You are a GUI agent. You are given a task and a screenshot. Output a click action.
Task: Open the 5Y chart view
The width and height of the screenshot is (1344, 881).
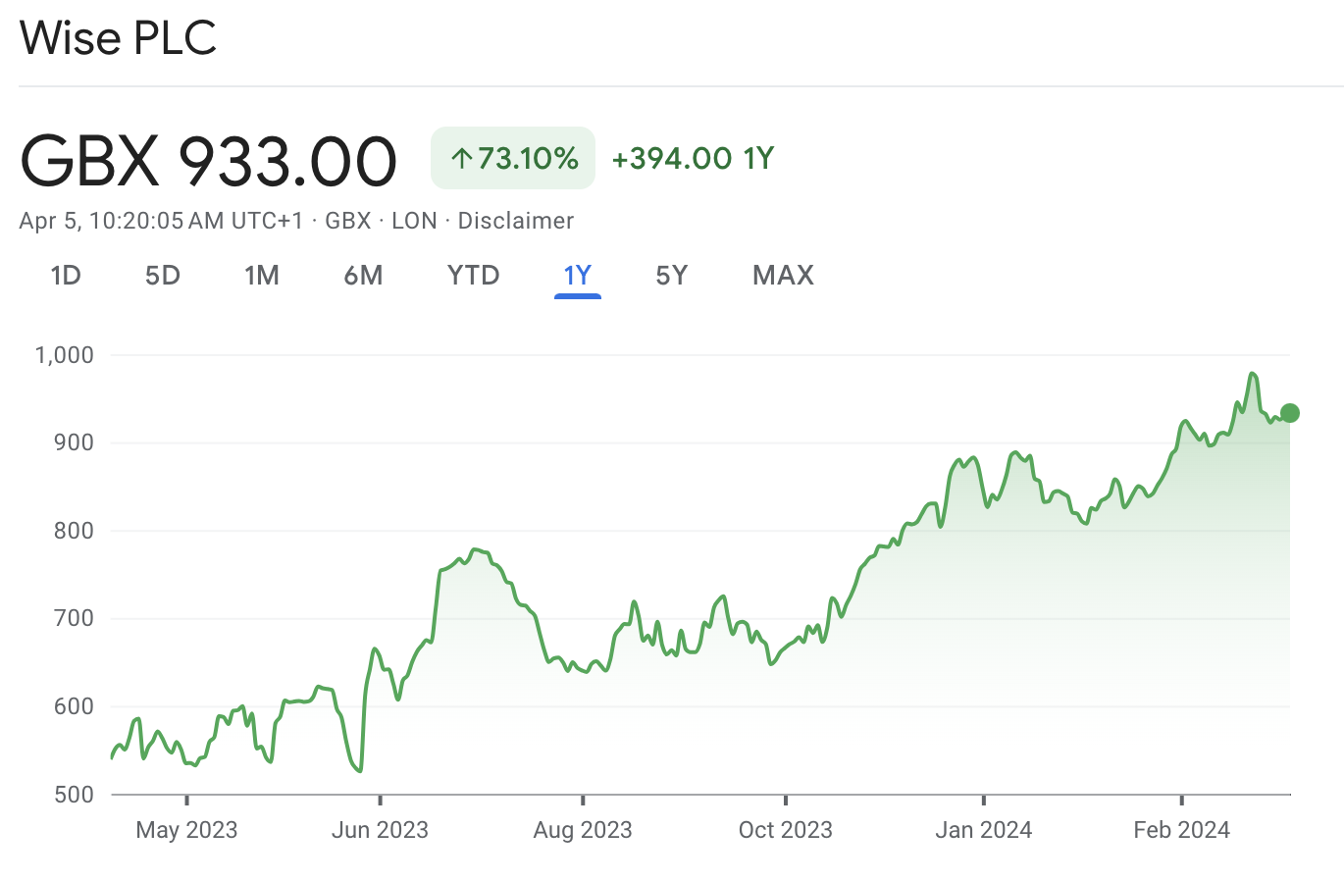click(x=672, y=276)
